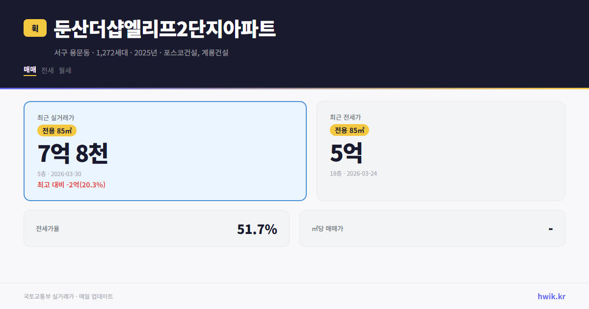
Task: Open the 최근 실거래가 price card
Action: [x=165, y=151]
